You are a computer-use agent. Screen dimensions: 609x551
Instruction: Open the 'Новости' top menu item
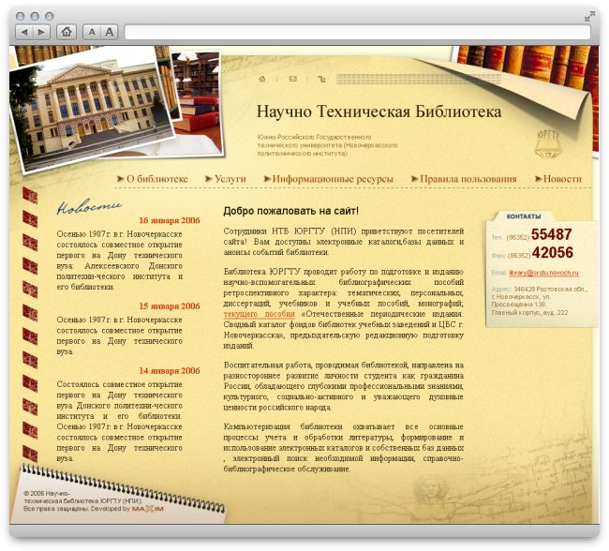pos(562,179)
